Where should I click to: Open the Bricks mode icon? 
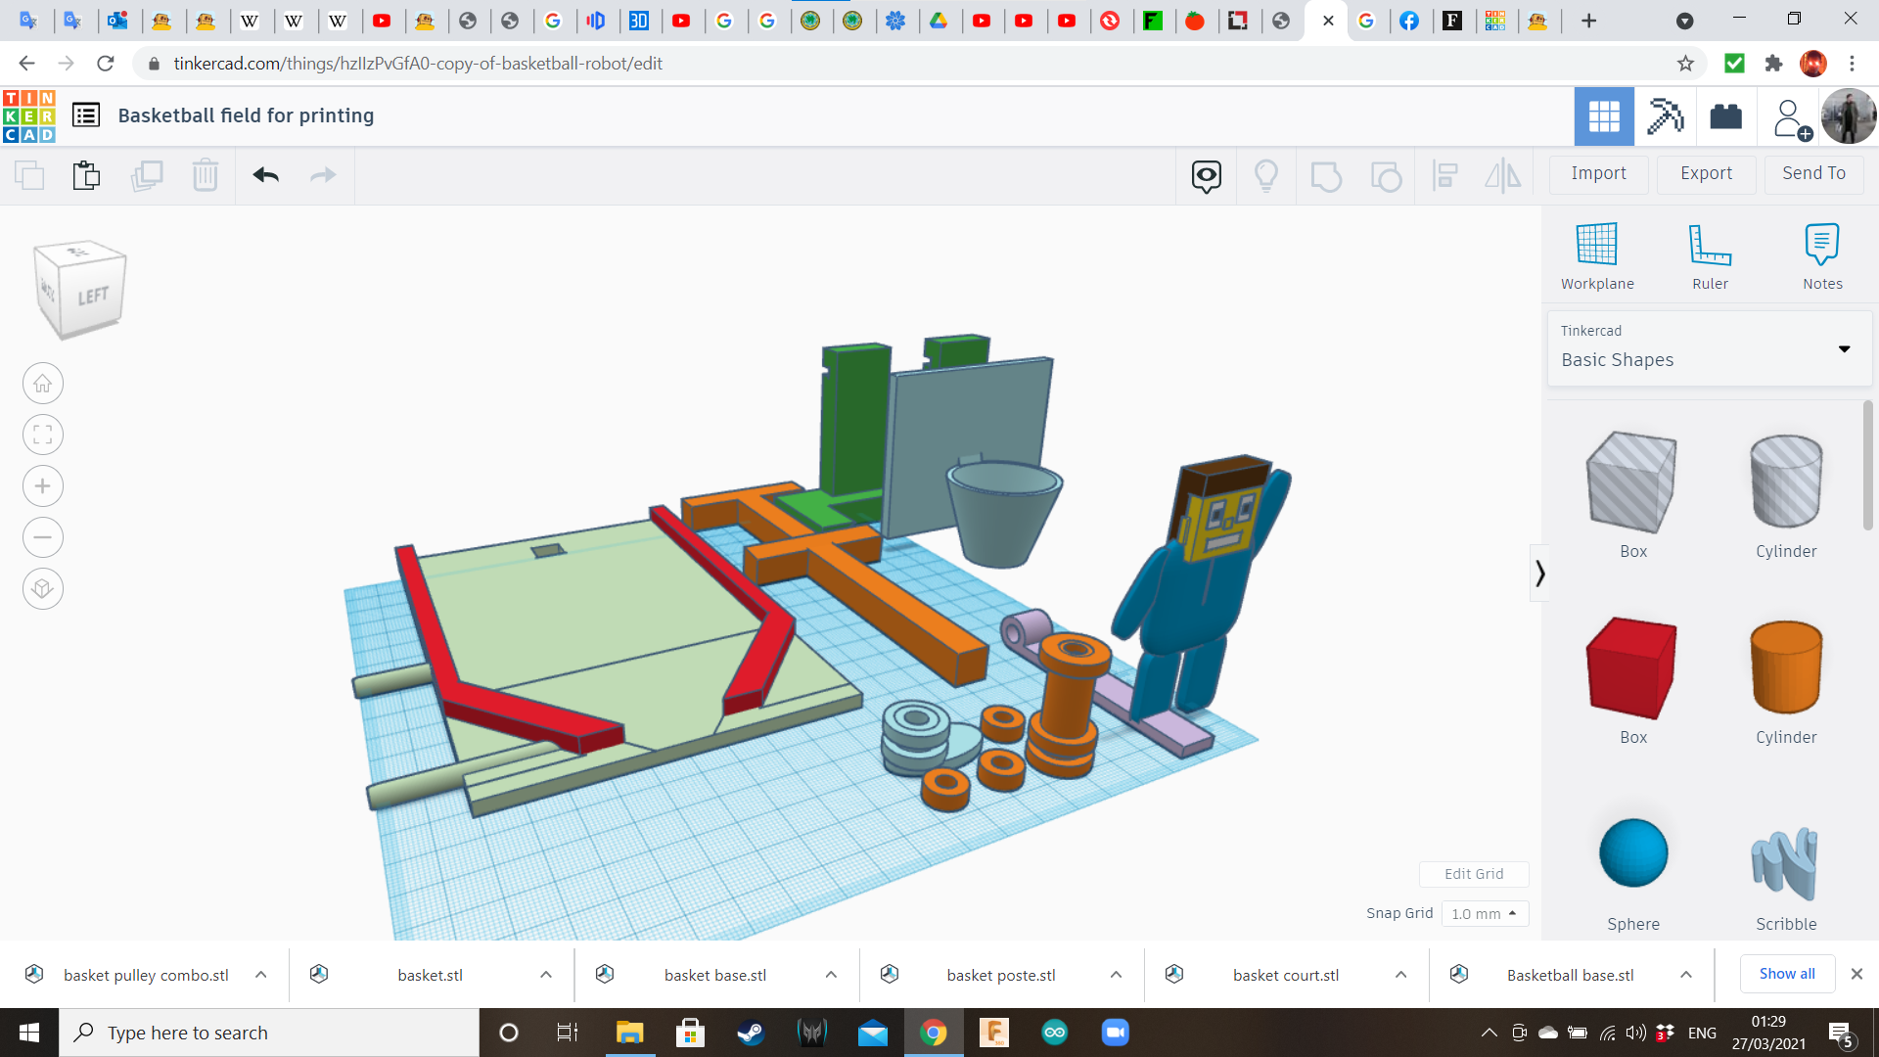(1725, 116)
